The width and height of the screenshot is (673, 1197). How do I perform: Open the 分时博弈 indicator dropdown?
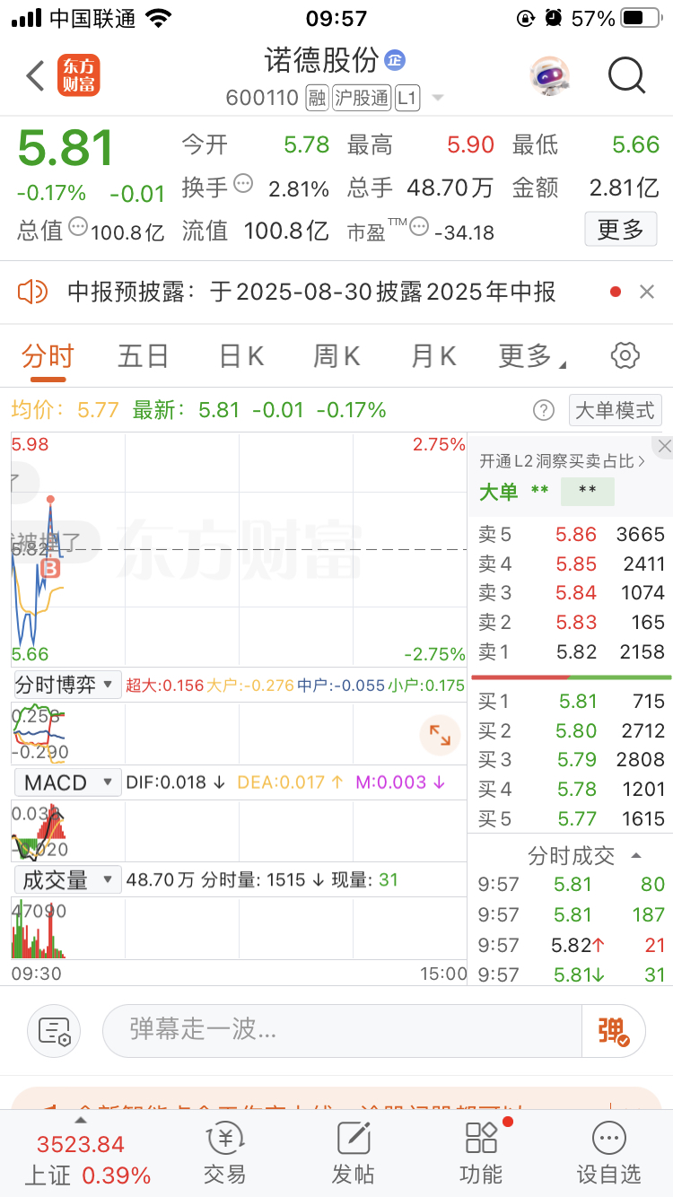66,685
